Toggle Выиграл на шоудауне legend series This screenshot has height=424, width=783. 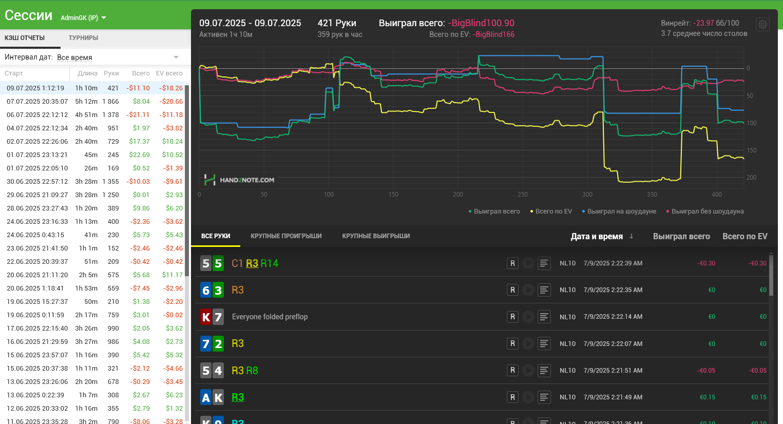(619, 211)
